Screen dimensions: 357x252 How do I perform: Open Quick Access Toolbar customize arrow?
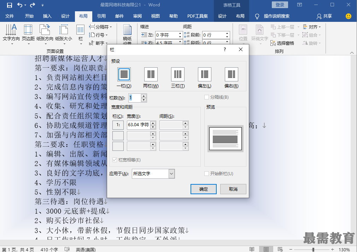(42, 5)
